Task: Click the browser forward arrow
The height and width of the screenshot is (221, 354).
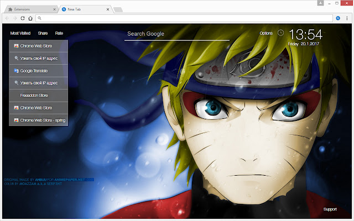Action: [15, 18]
